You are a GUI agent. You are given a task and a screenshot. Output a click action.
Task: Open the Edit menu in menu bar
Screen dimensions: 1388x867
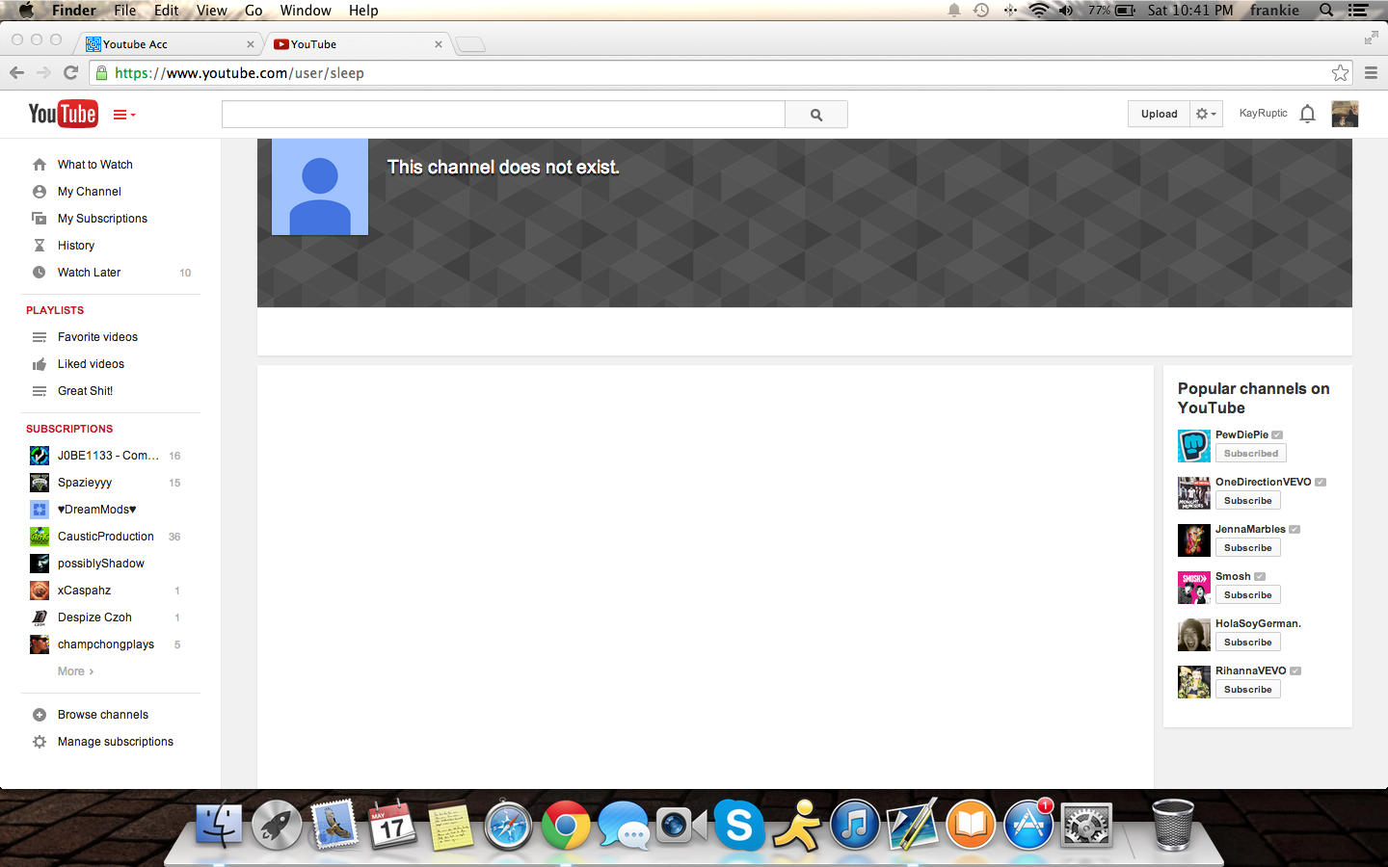[x=167, y=11]
